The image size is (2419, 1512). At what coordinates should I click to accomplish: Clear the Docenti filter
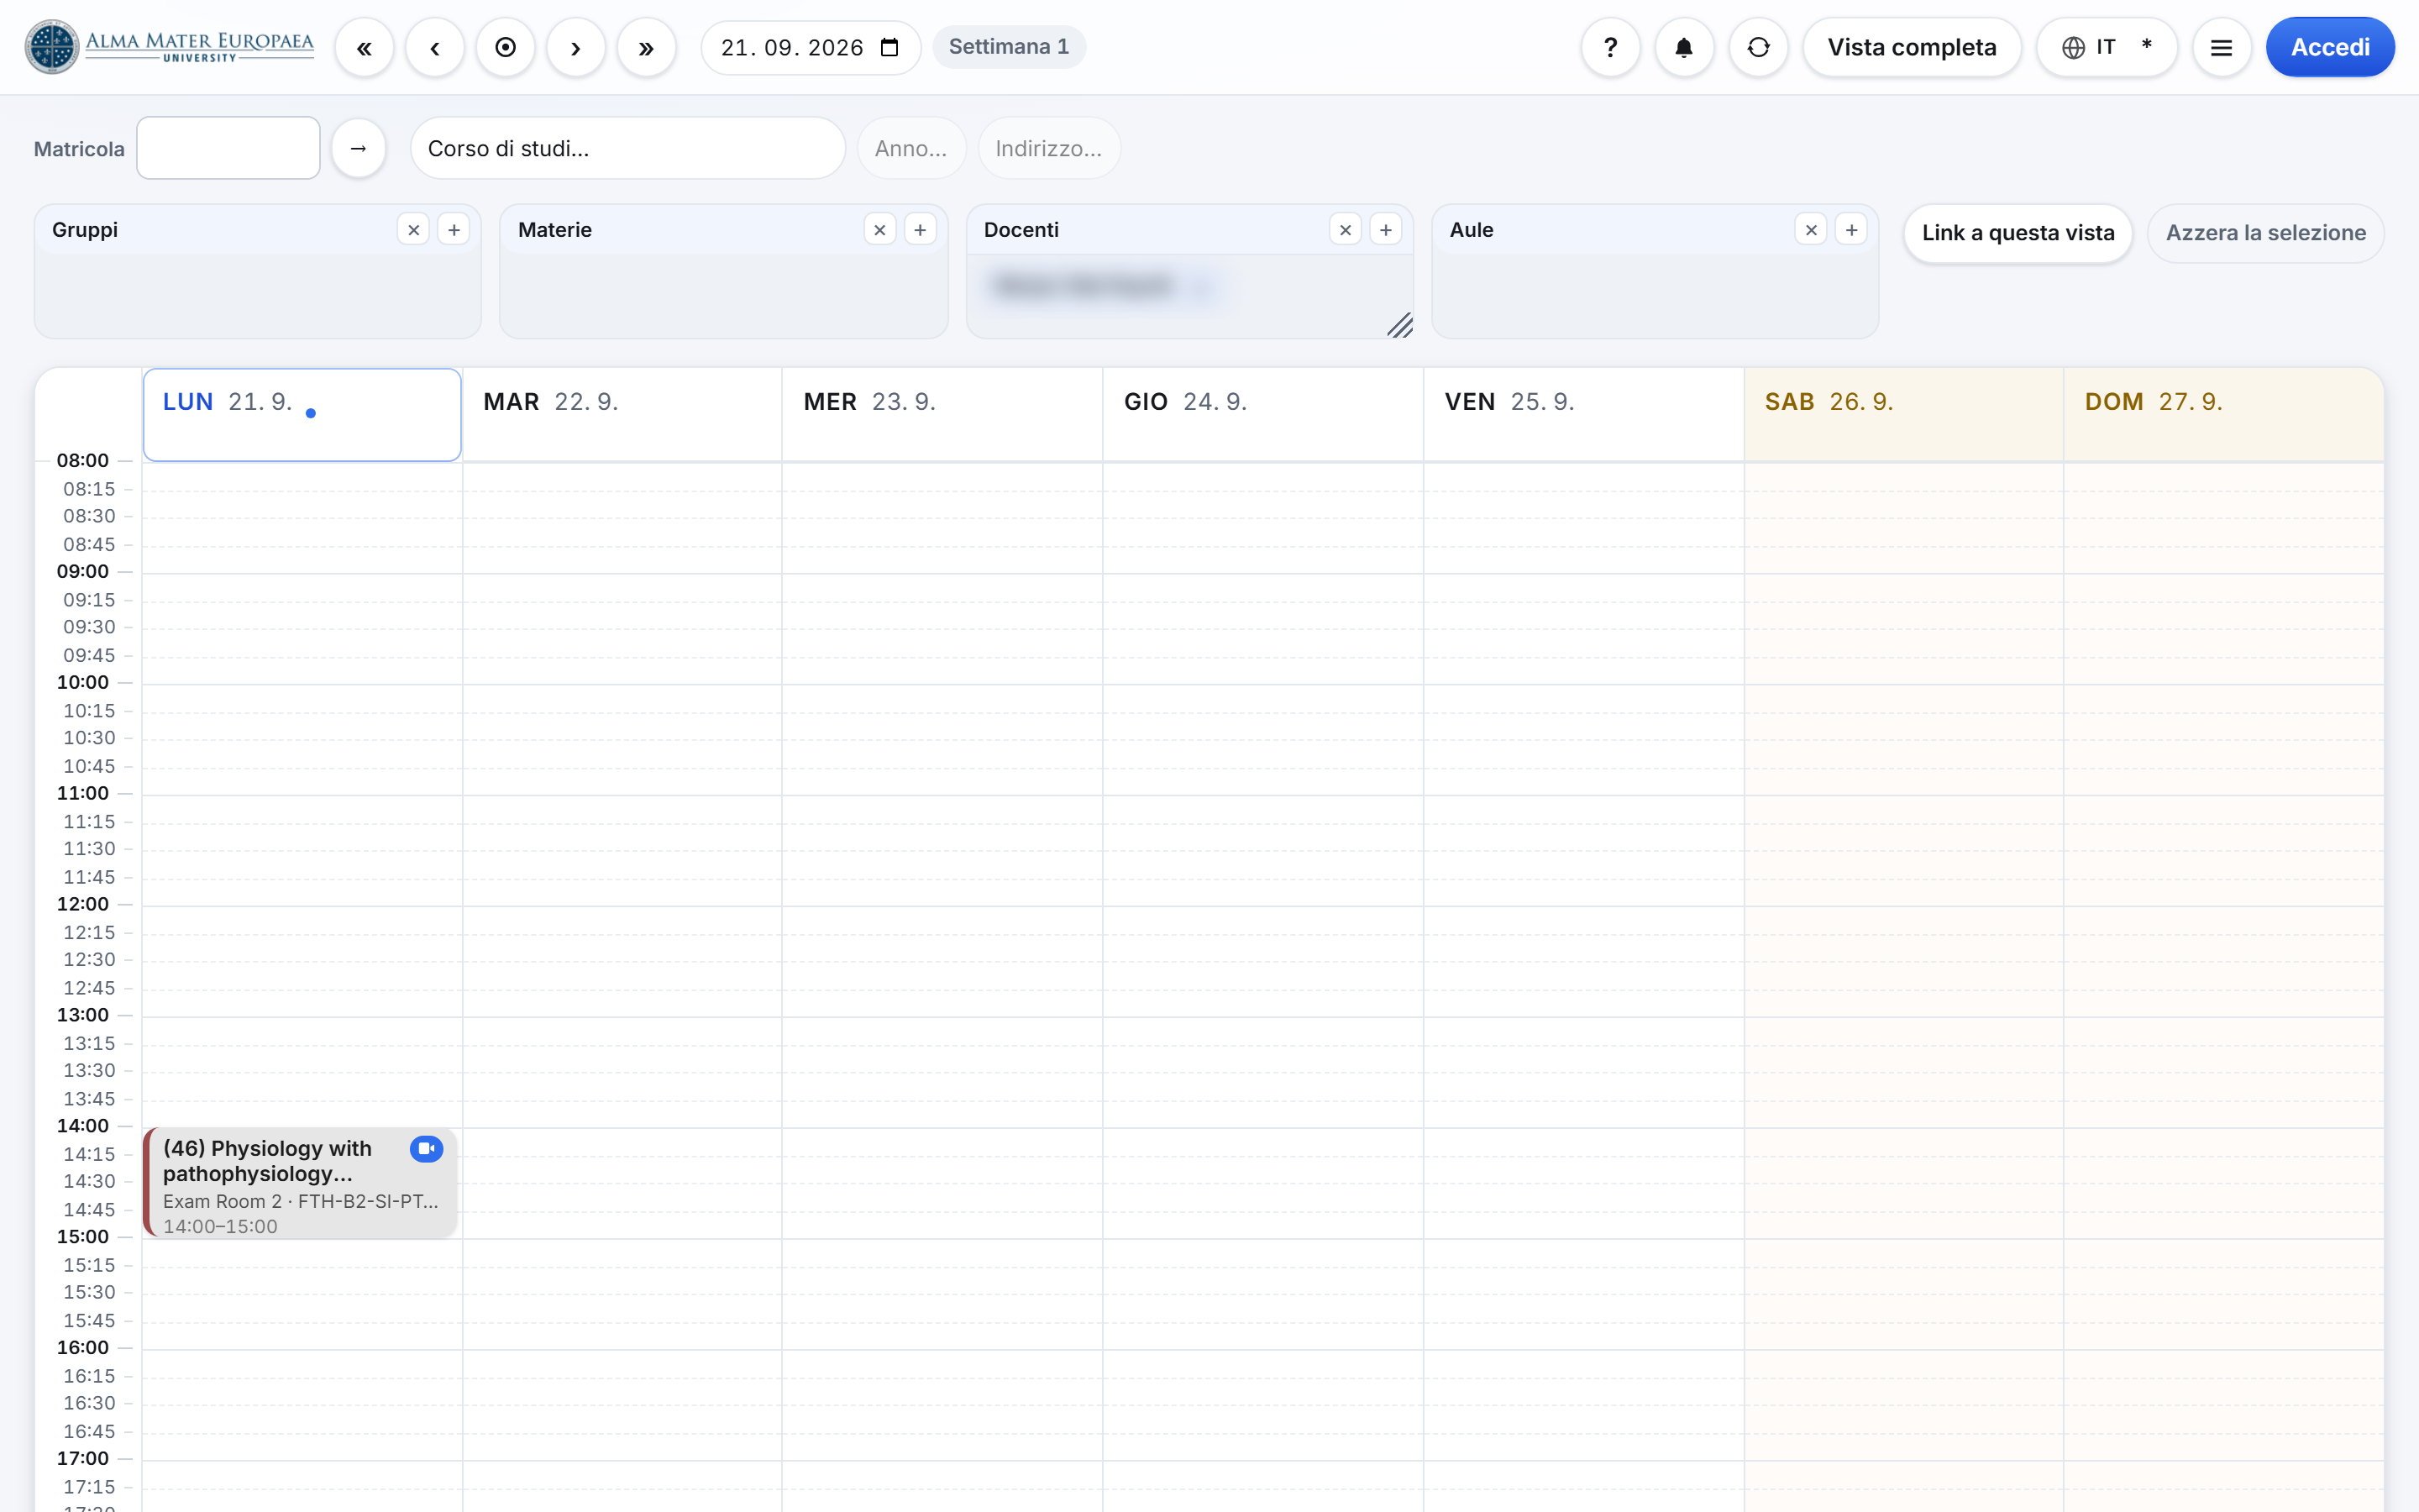1346,230
